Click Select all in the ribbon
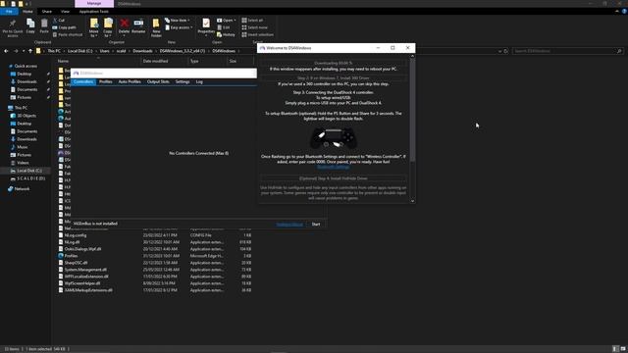This screenshot has width=628, height=353. [x=252, y=20]
